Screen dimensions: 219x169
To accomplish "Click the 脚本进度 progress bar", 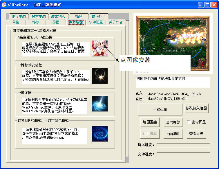I will pos(183,145).
